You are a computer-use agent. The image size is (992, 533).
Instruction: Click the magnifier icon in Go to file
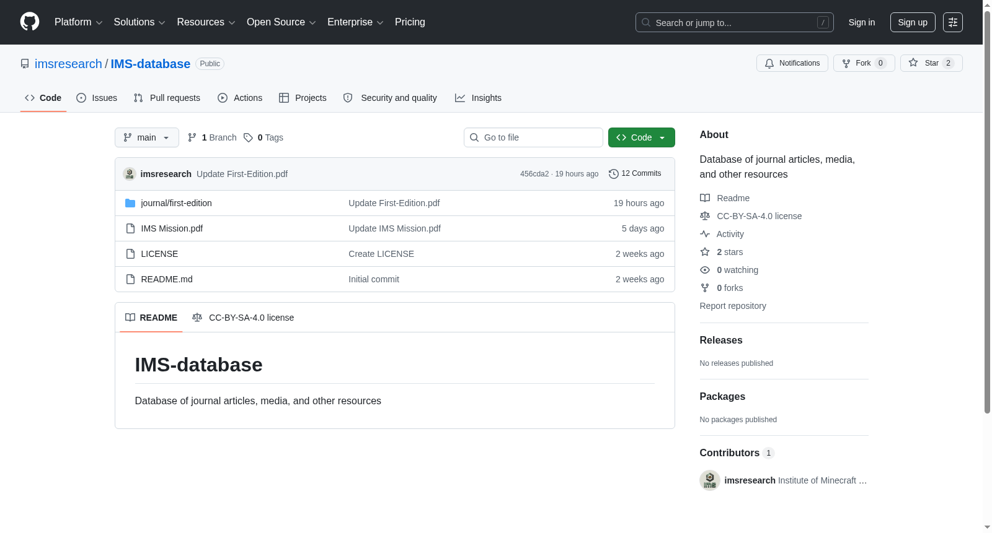(x=474, y=137)
